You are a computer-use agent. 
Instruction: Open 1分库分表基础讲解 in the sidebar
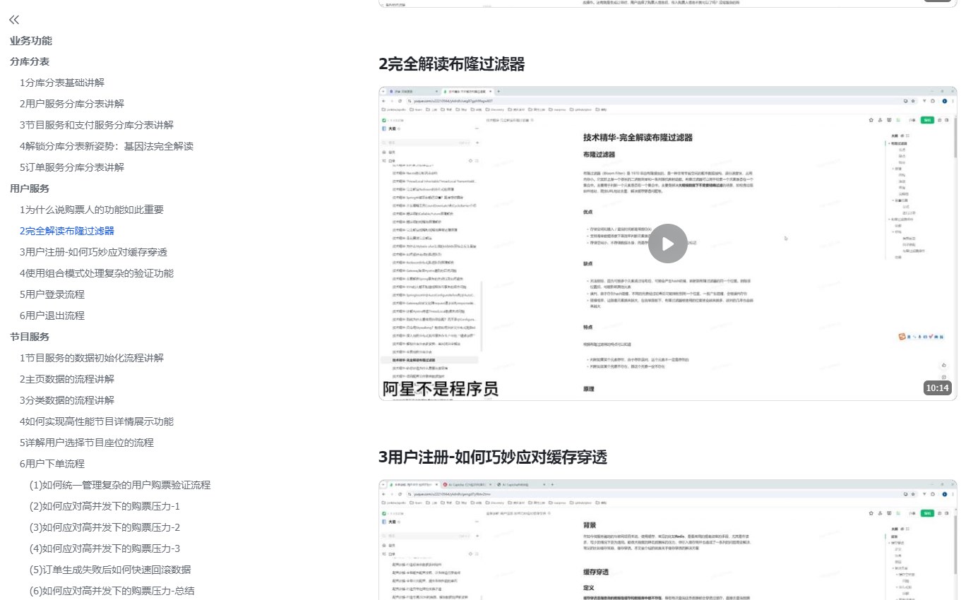pyautogui.click(x=62, y=83)
